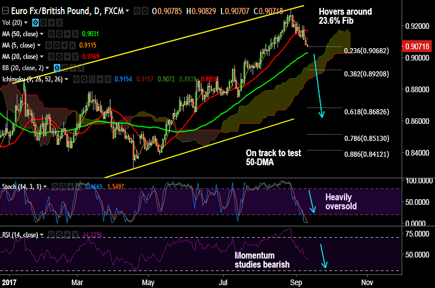Screen dimensions: 435x288
Task: Remove the Ichimoku indicator with X icon
Action: click(x=108, y=80)
